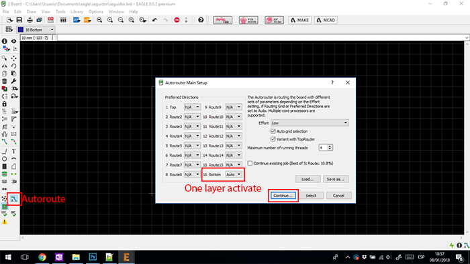The width and height of the screenshot is (470, 264).
Task: Expand the 16 Bottom layer selector
Action: (36, 29)
